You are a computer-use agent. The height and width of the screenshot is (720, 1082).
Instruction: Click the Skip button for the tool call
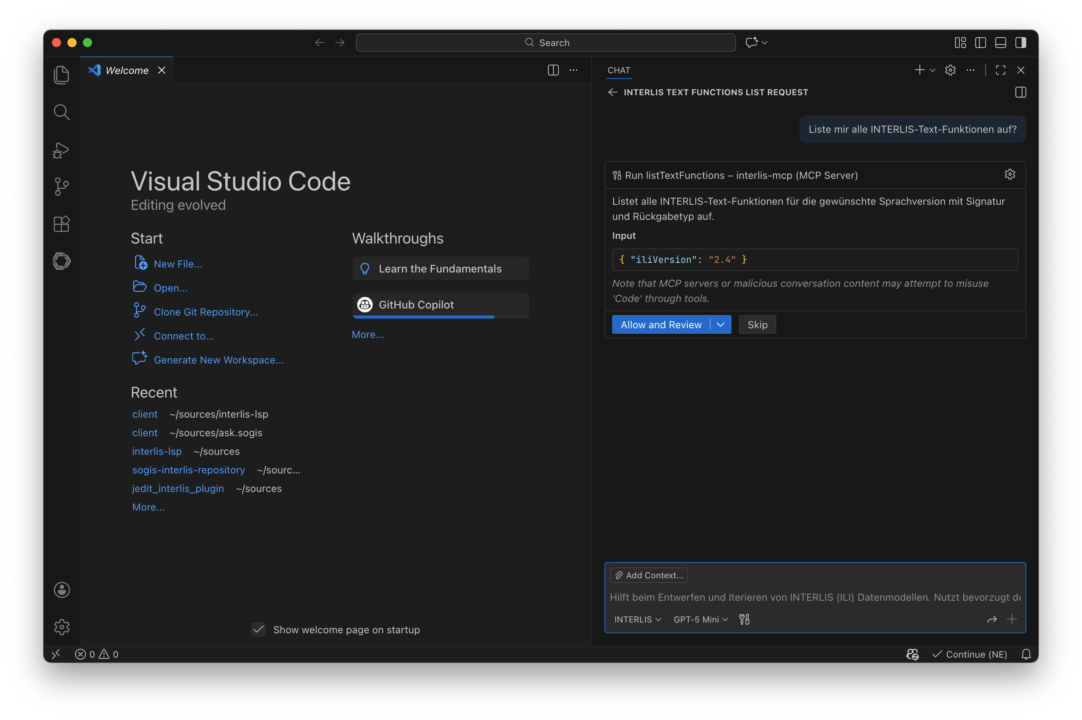757,324
